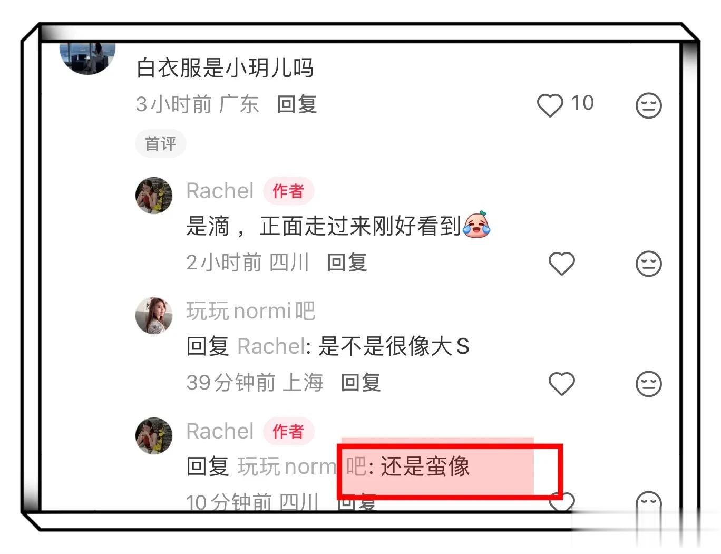This screenshot has height=554, width=721.
Task: Reply to the 白衣服是小玥儿吗 comment
Action: point(297,104)
